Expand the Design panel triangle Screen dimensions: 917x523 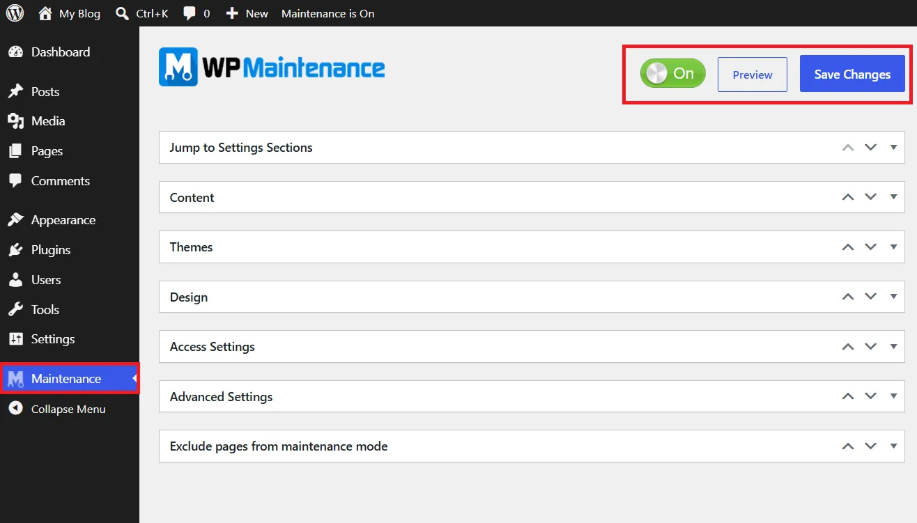tap(893, 297)
